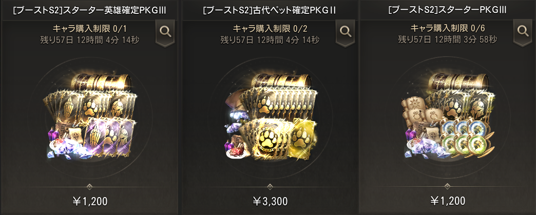Screen dimensions: 536x215
Task: Open details magnifier for スターター英雄確定PKGⅢ
Action: pos(165,32)
